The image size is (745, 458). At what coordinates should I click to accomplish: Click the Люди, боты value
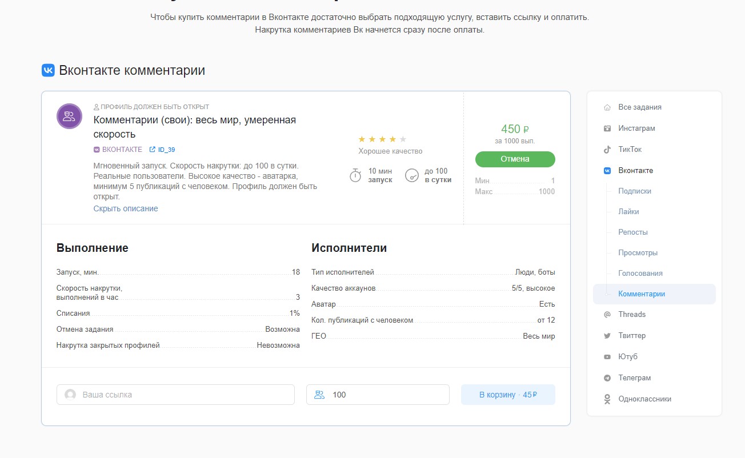pyautogui.click(x=535, y=272)
